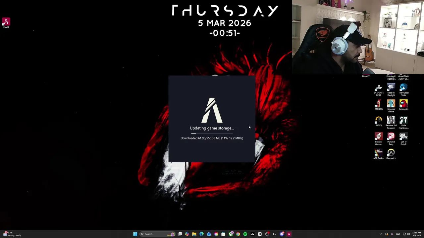Select the 'Pushing it! Together' label
The width and height of the screenshot is (424, 238).
pos(391,78)
